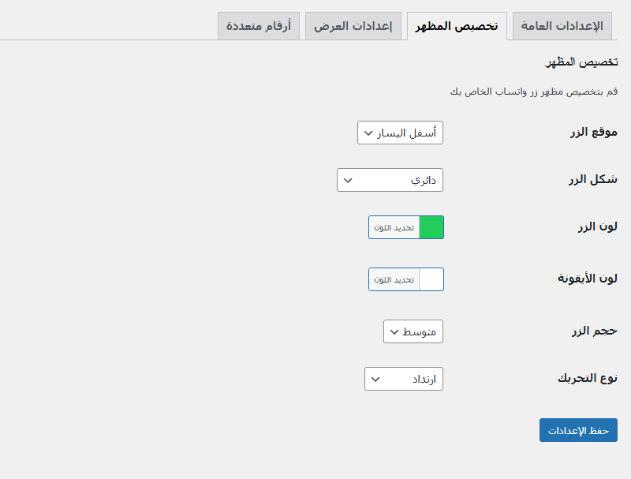Open the موقع الزر dropdown (أسفل اليسار)
Screen dimensions: 631x479
pyautogui.click(x=401, y=133)
